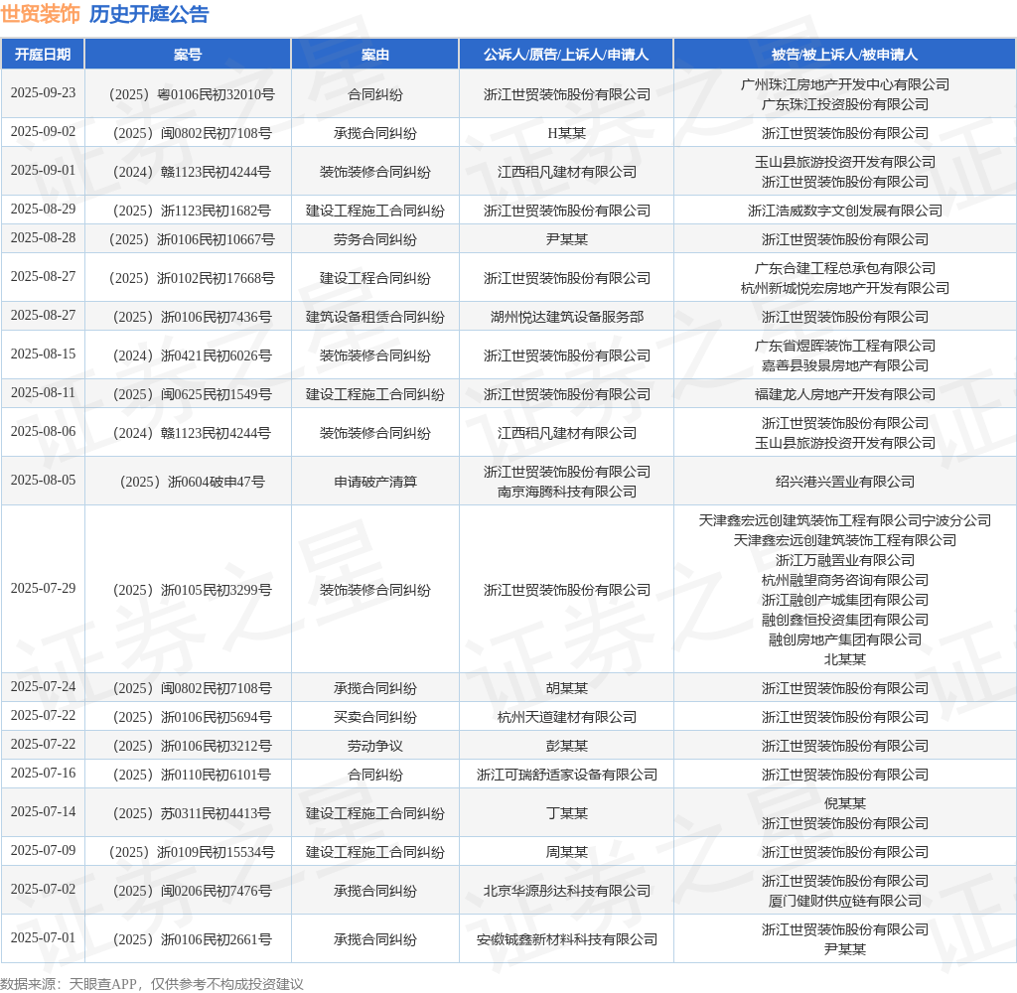Click plaintiff H某某
This screenshot has width=1017, height=993.
[566, 133]
